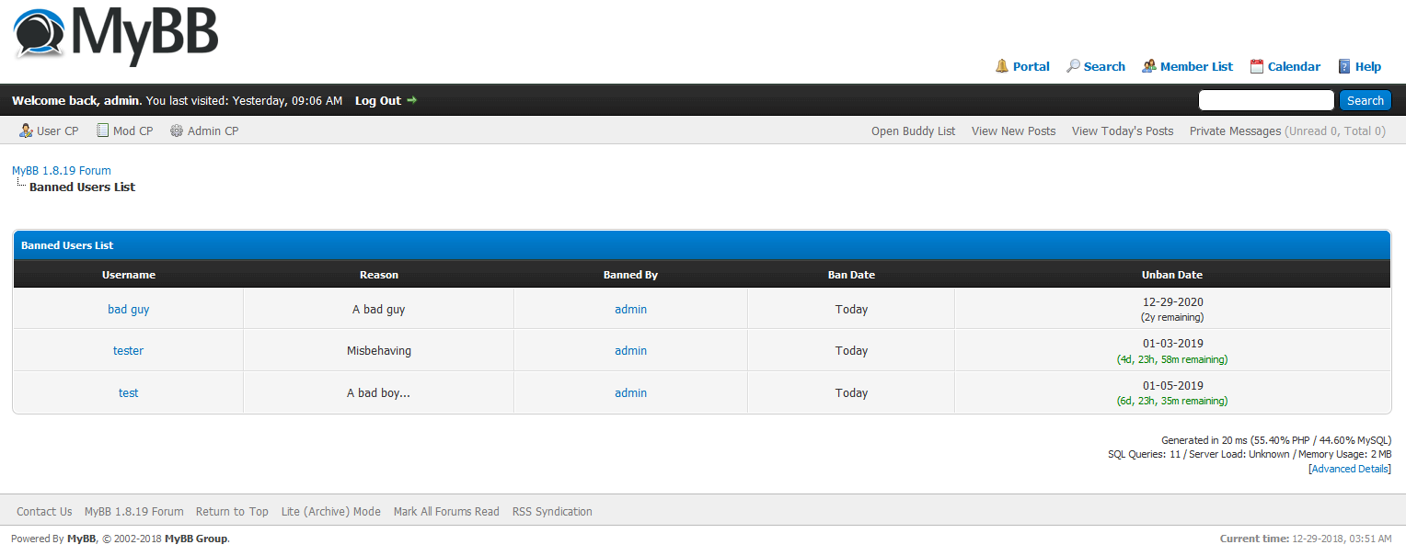This screenshot has height=556, width=1406.
Task: Go to MyBB 1.8.19 Forum breadcrumb
Action: click(62, 170)
